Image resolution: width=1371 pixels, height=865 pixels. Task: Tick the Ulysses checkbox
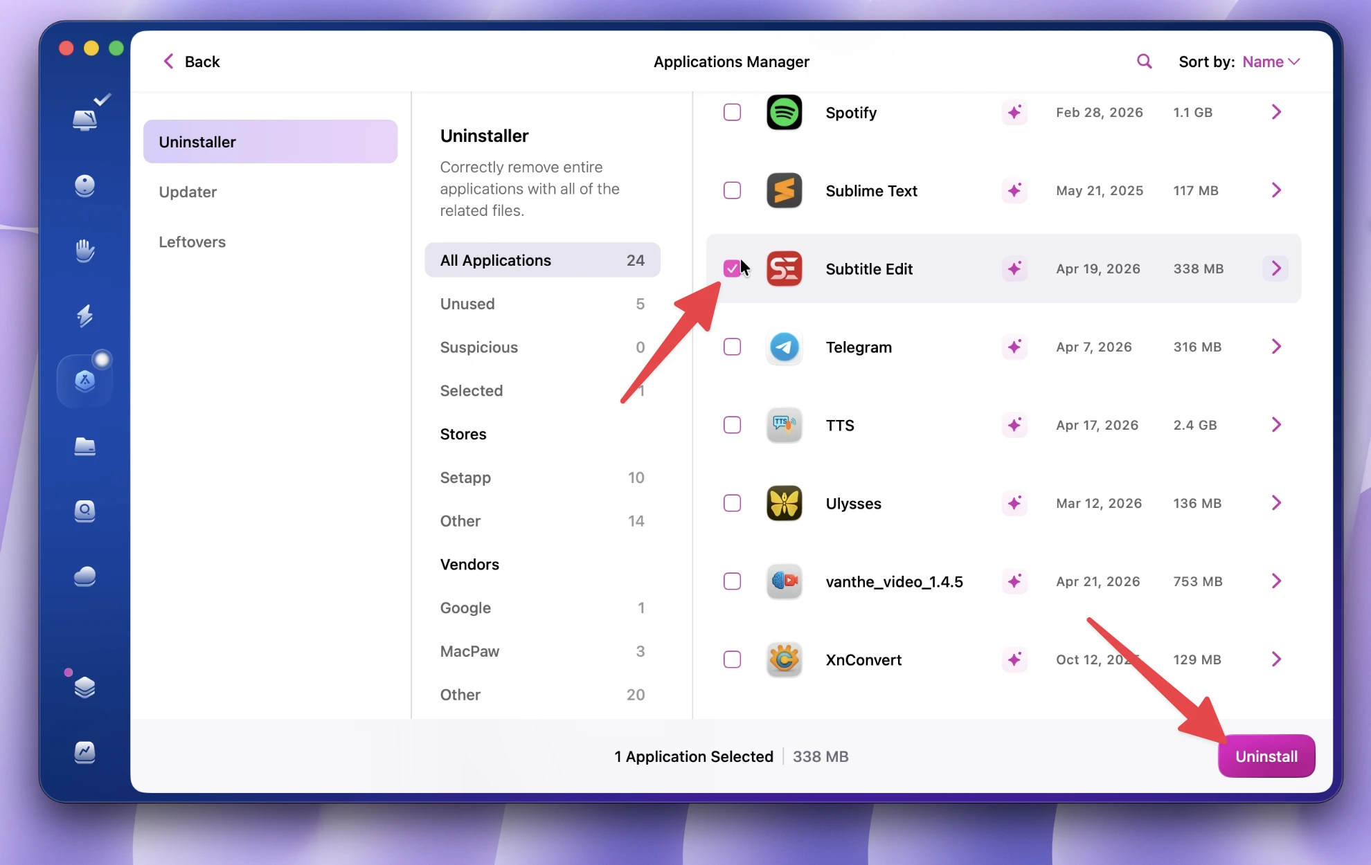tap(732, 503)
